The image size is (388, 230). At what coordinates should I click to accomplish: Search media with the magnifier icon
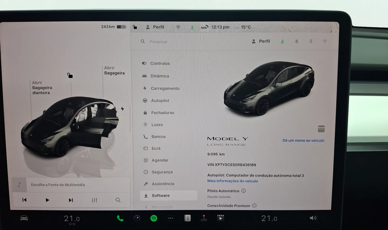(x=118, y=200)
